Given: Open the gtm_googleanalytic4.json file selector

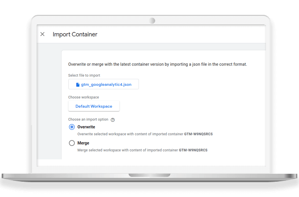Looking at the screenshot, I should tap(103, 84).
